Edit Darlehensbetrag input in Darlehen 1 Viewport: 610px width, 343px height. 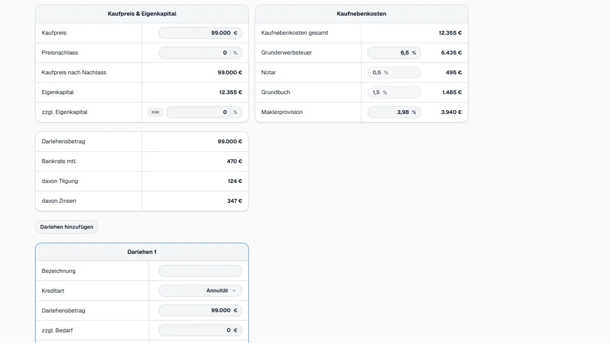point(200,310)
